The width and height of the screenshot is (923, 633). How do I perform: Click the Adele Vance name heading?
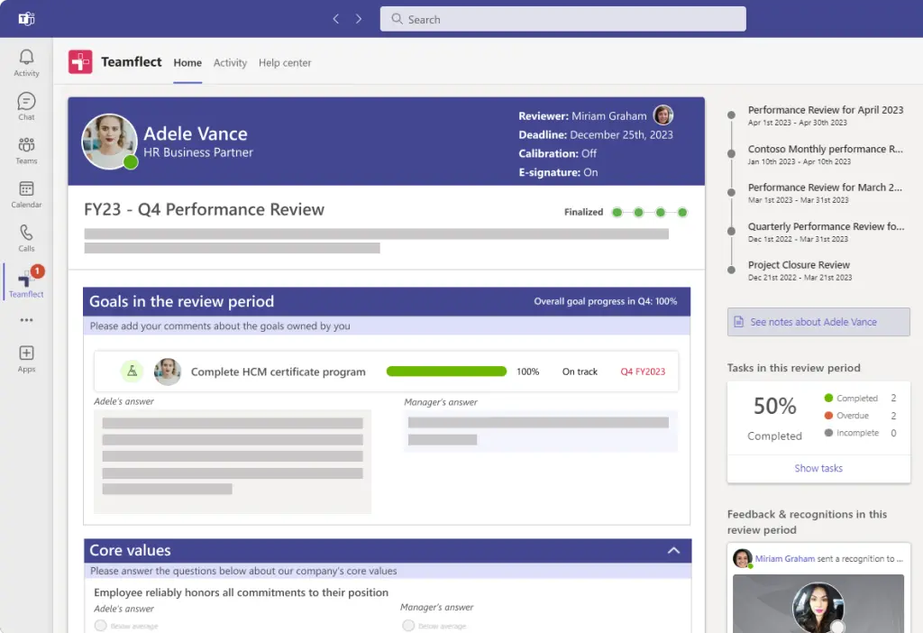click(196, 133)
